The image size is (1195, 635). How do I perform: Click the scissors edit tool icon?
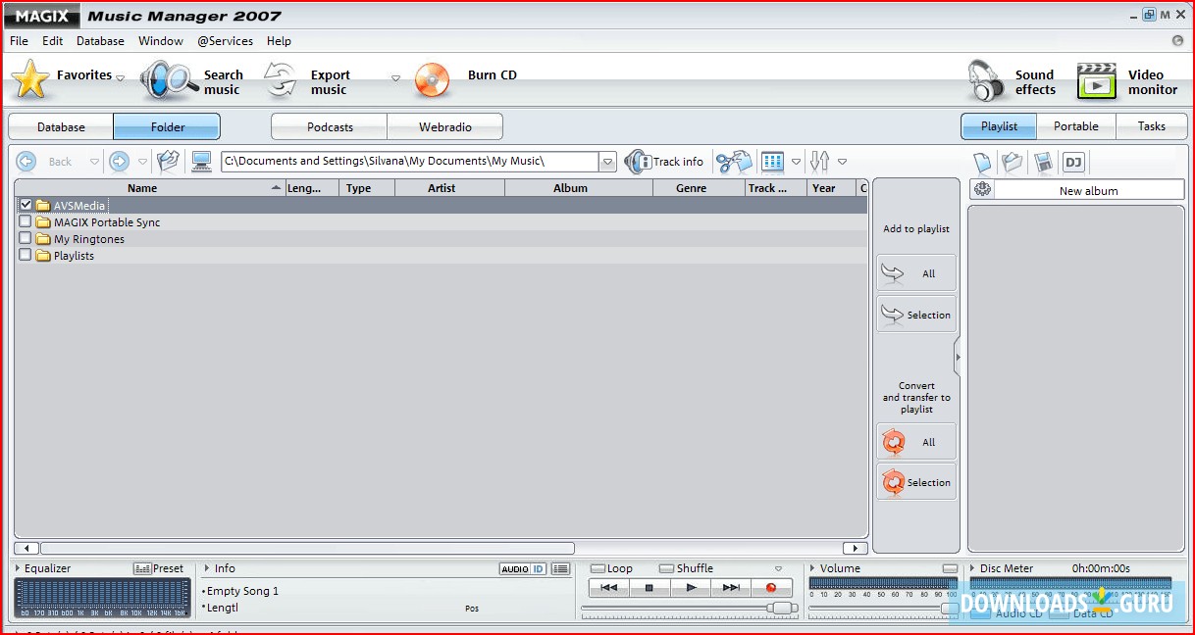(733, 162)
